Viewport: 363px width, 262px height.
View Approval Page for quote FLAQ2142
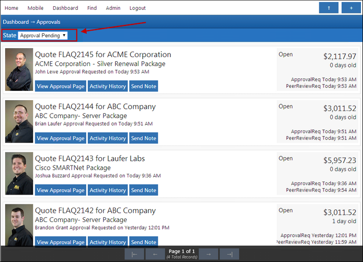click(60, 242)
